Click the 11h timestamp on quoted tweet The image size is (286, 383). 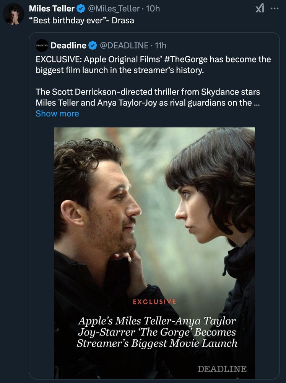tap(161, 46)
